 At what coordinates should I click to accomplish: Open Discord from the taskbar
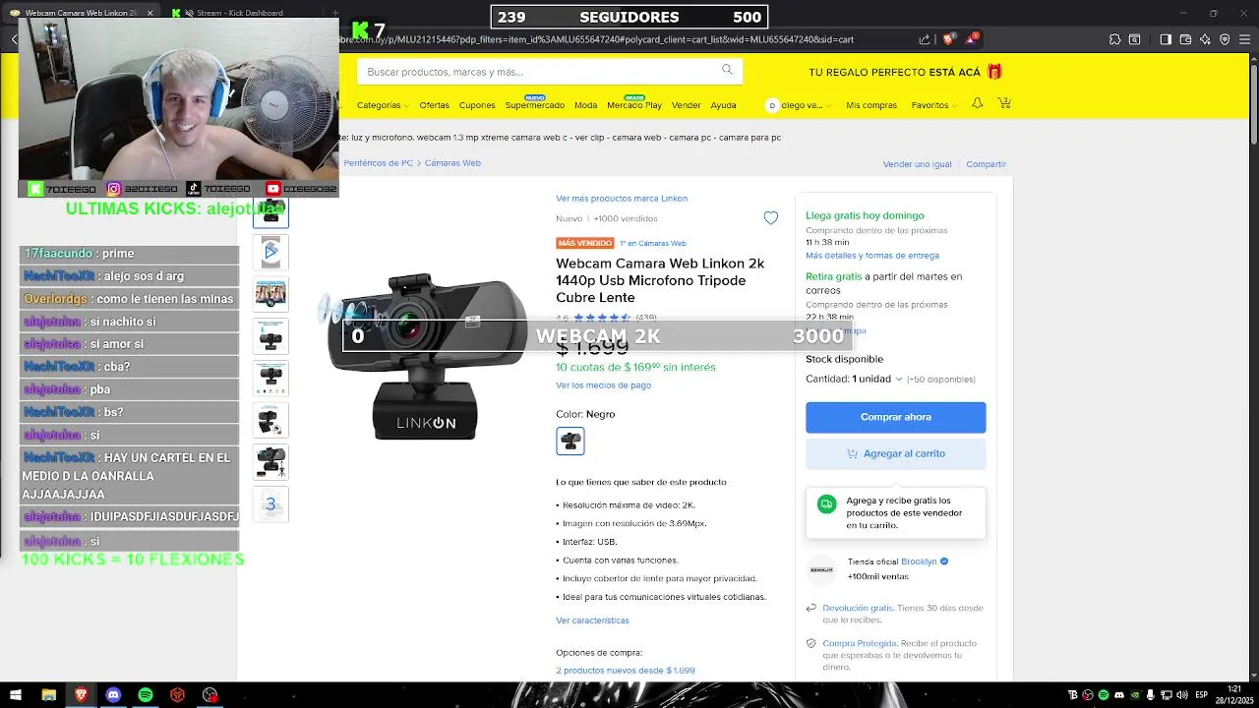[113, 694]
